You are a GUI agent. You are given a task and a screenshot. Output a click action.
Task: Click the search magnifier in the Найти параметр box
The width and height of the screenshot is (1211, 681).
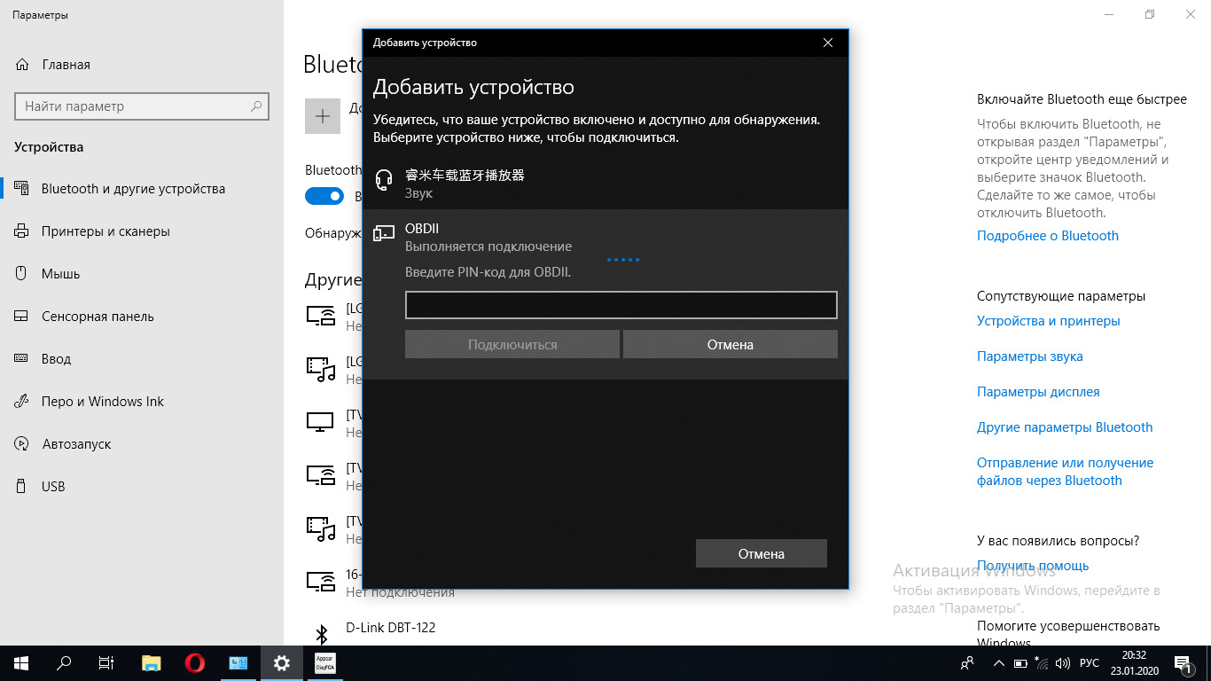(x=256, y=106)
